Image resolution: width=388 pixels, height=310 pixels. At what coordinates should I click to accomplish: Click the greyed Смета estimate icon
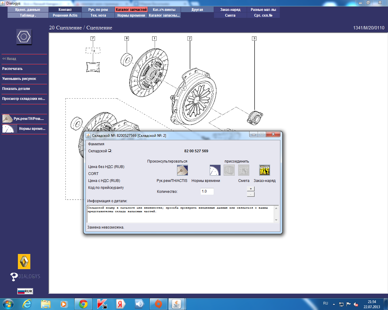(x=244, y=170)
